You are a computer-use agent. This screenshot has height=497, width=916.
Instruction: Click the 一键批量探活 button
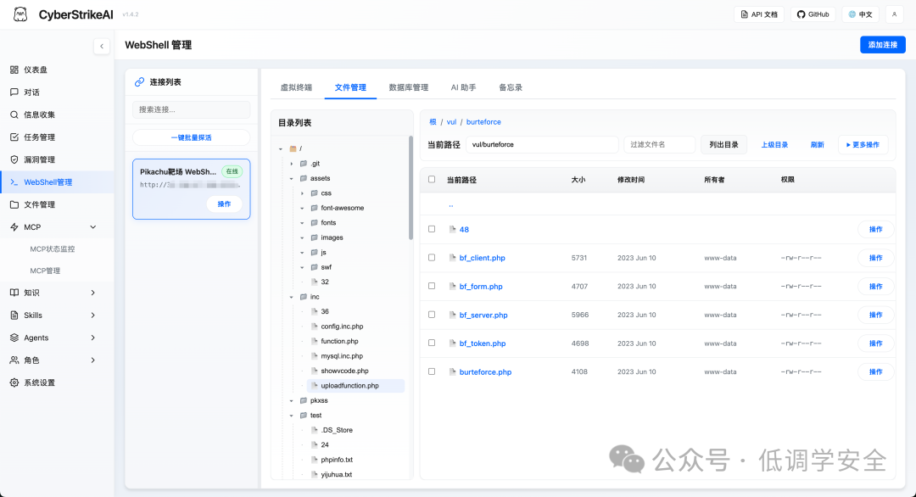click(192, 138)
